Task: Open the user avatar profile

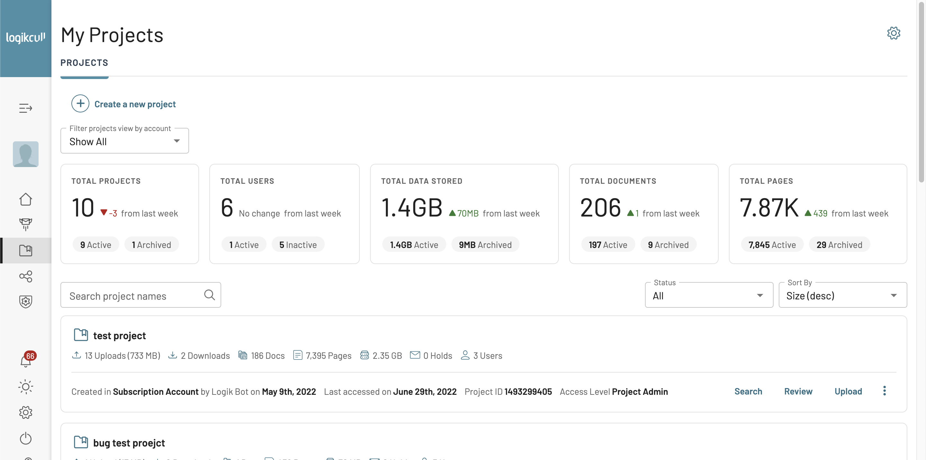Action: point(25,154)
